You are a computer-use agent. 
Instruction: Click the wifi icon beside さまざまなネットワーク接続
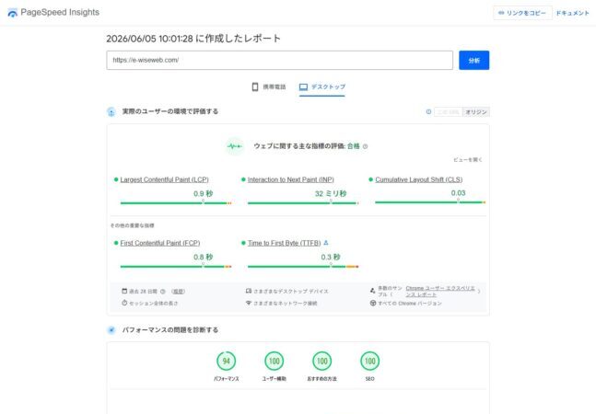[x=249, y=303]
